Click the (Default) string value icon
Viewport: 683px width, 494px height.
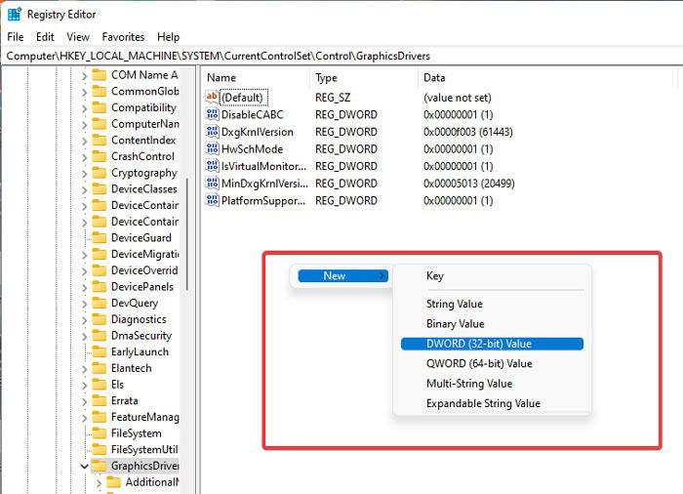coord(212,97)
